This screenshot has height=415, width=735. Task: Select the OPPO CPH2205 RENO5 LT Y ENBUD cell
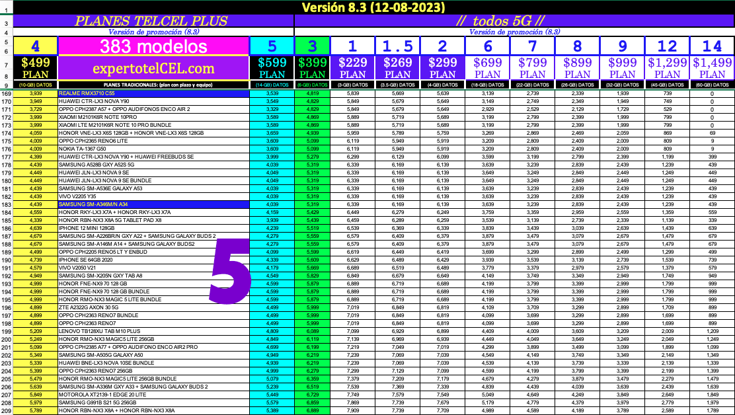point(153,252)
